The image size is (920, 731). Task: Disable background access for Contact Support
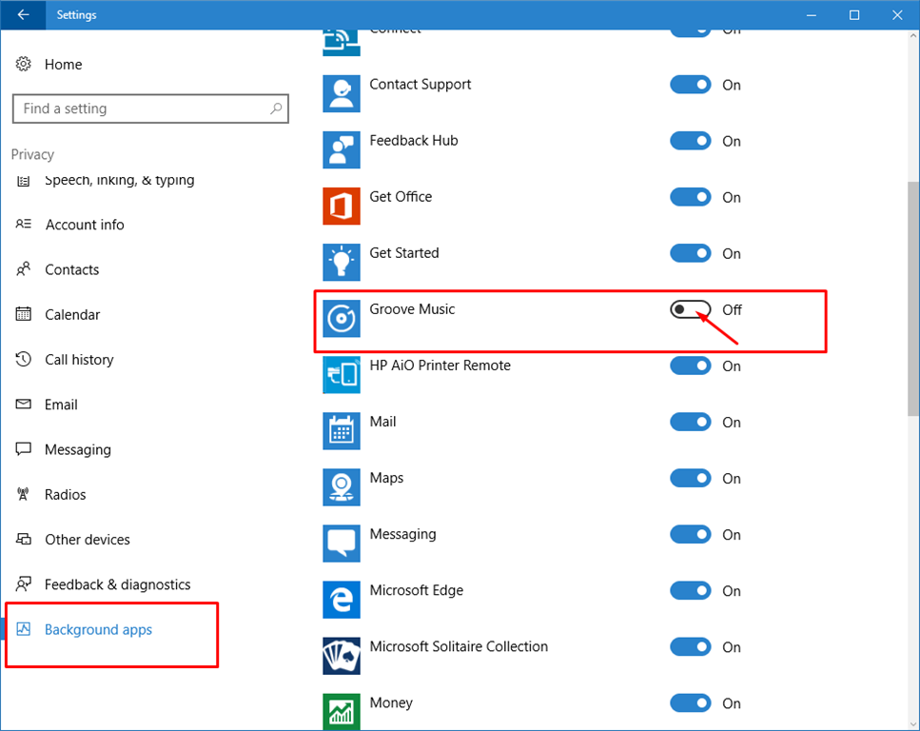691,85
